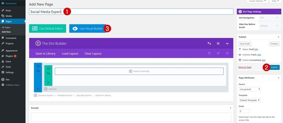Add a Fullwidth Section
This screenshot has width=283, height=123.
pyautogui.click(x=65, y=95)
